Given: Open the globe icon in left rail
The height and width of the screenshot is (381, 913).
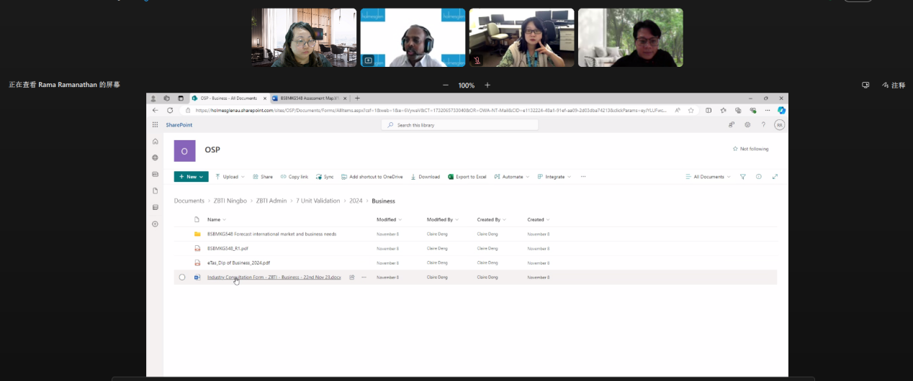Looking at the screenshot, I should [155, 157].
